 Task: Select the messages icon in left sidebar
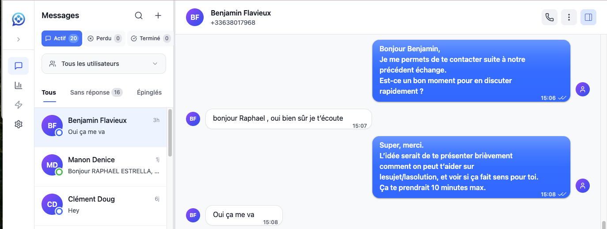(18, 66)
